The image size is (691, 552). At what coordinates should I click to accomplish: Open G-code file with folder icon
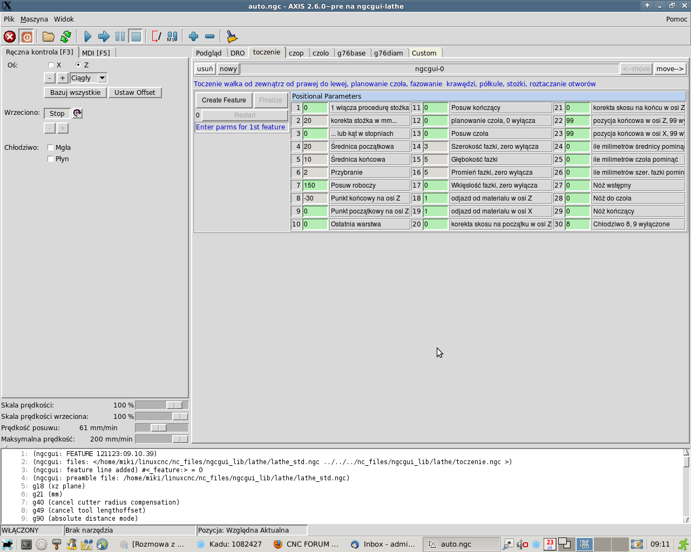(49, 37)
